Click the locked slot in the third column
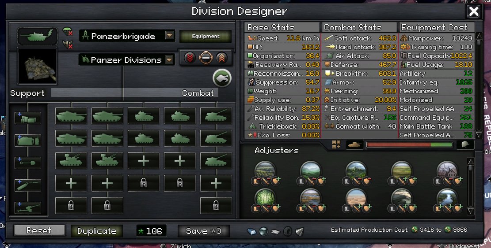This screenshot has height=248, width=491. pos(144,183)
